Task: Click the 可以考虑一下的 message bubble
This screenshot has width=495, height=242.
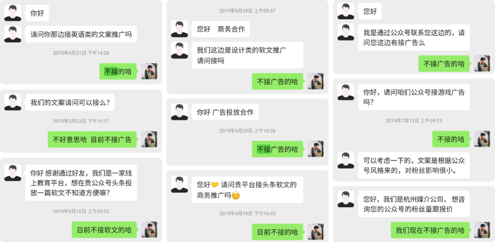Action: [414, 165]
